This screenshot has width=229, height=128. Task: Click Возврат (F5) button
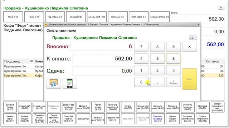coord(76,17)
